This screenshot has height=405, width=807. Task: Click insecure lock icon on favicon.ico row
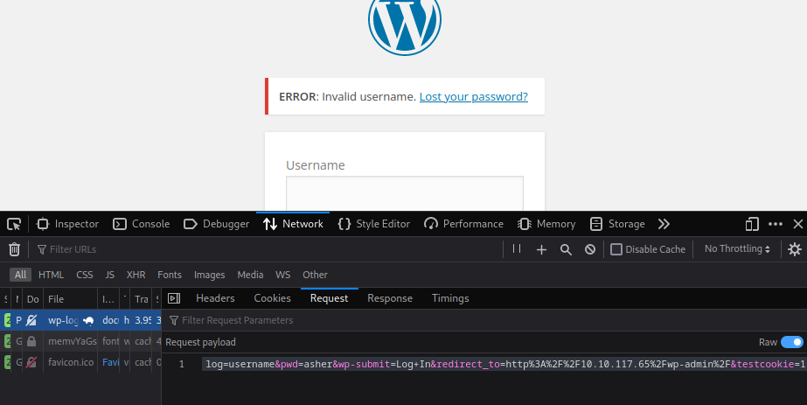pyautogui.click(x=31, y=362)
